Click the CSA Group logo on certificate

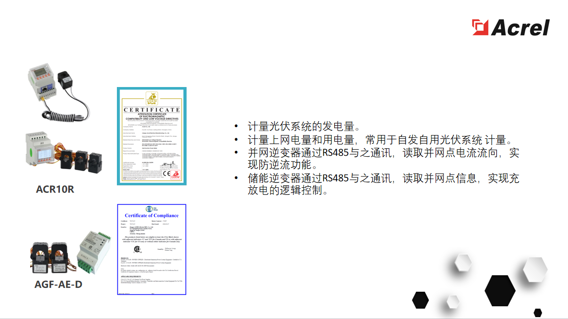[x=151, y=208]
